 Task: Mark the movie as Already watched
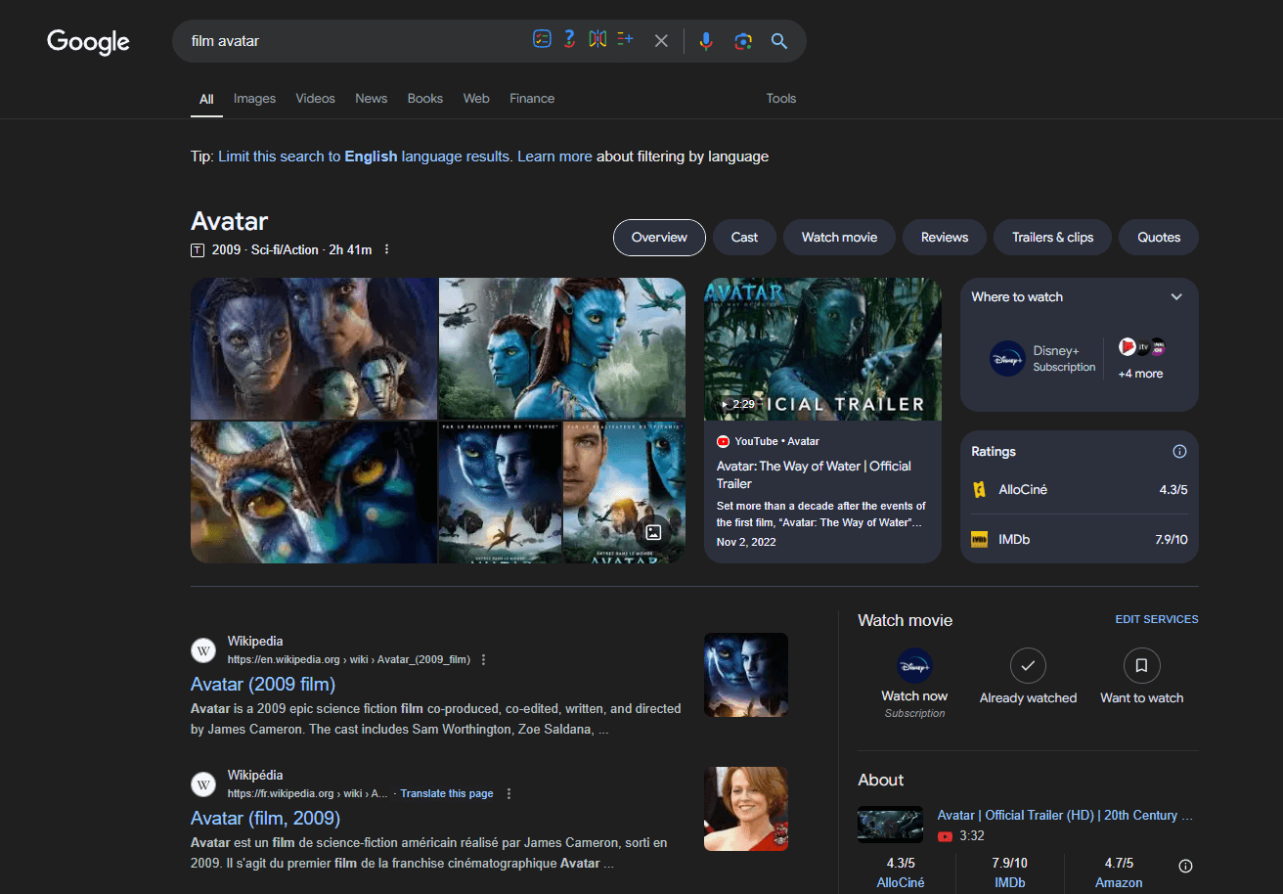[x=1028, y=676]
